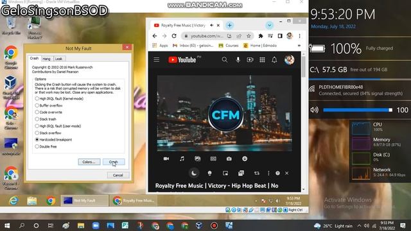
Task: Click the help question mark icon
Action: 277,173
